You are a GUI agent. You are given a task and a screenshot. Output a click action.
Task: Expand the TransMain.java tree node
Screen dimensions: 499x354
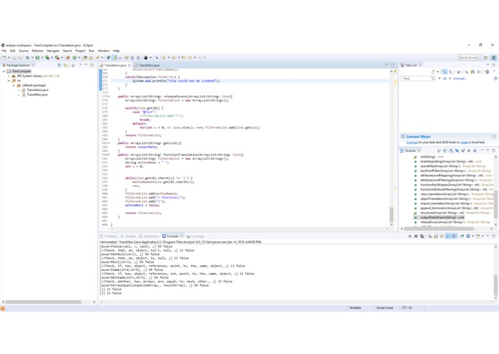click(19, 95)
